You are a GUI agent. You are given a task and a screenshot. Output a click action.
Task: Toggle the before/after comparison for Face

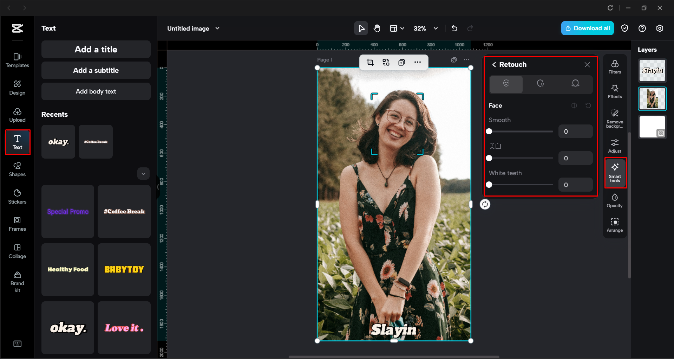pos(574,105)
